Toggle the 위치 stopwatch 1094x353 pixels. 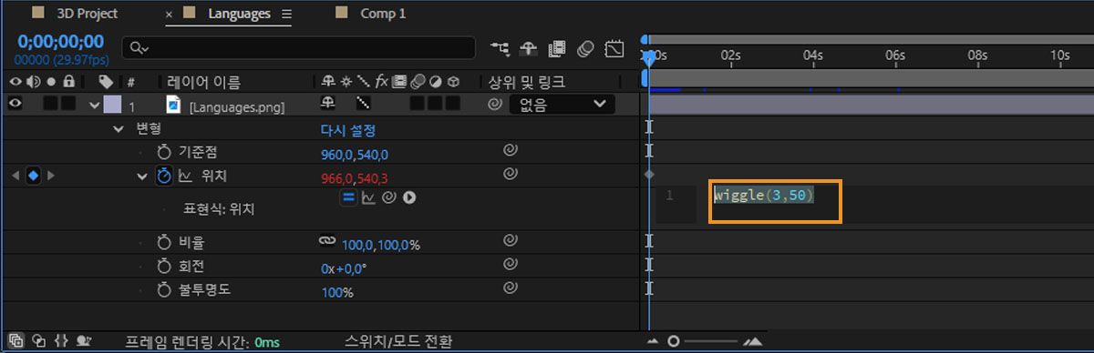pos(164,176)
